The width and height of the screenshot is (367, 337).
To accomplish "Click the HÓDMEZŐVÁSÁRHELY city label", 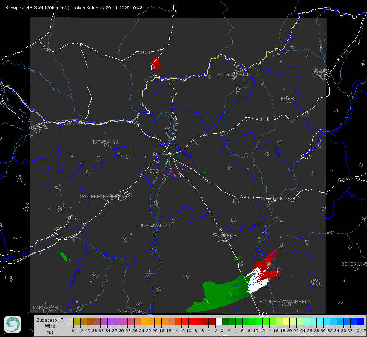I will click(285, 302).
